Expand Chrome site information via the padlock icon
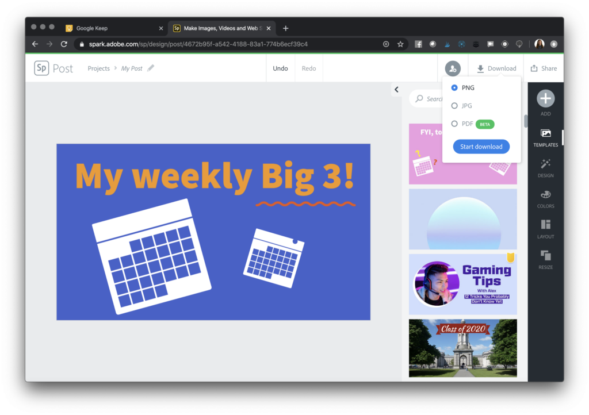The image size is (589, 415). pos(83,44)
